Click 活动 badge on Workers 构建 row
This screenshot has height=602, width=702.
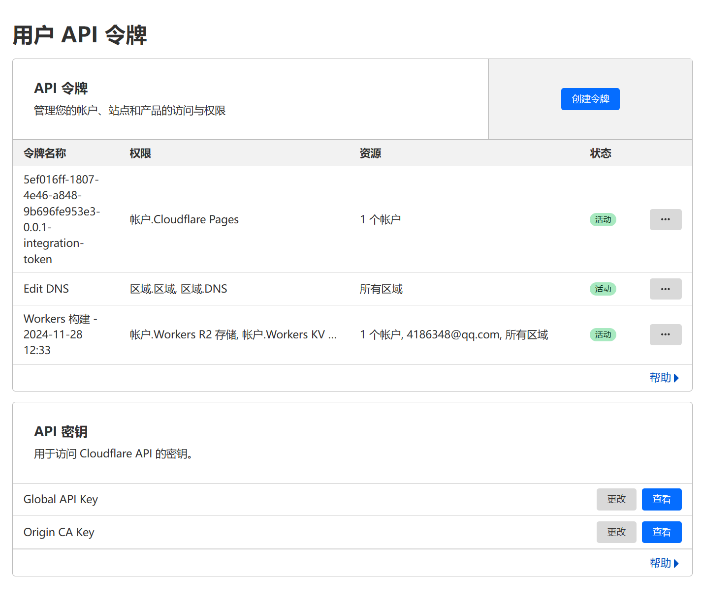click(603, 334)
